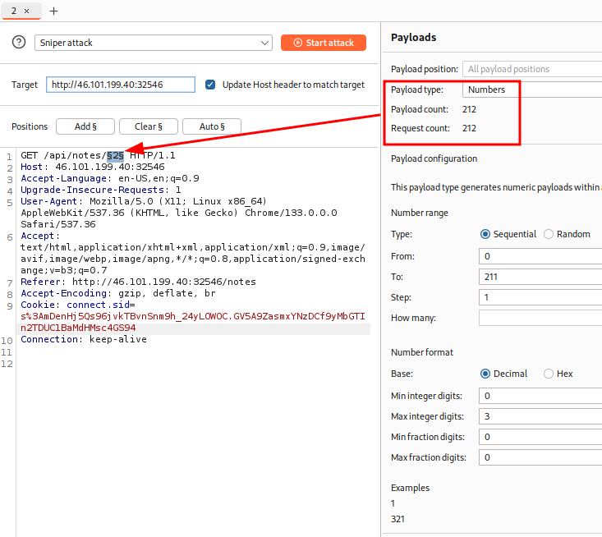Screen dimensions: 602x537
Task: Click the Auto § button
Action: click(x=210, y=126)
